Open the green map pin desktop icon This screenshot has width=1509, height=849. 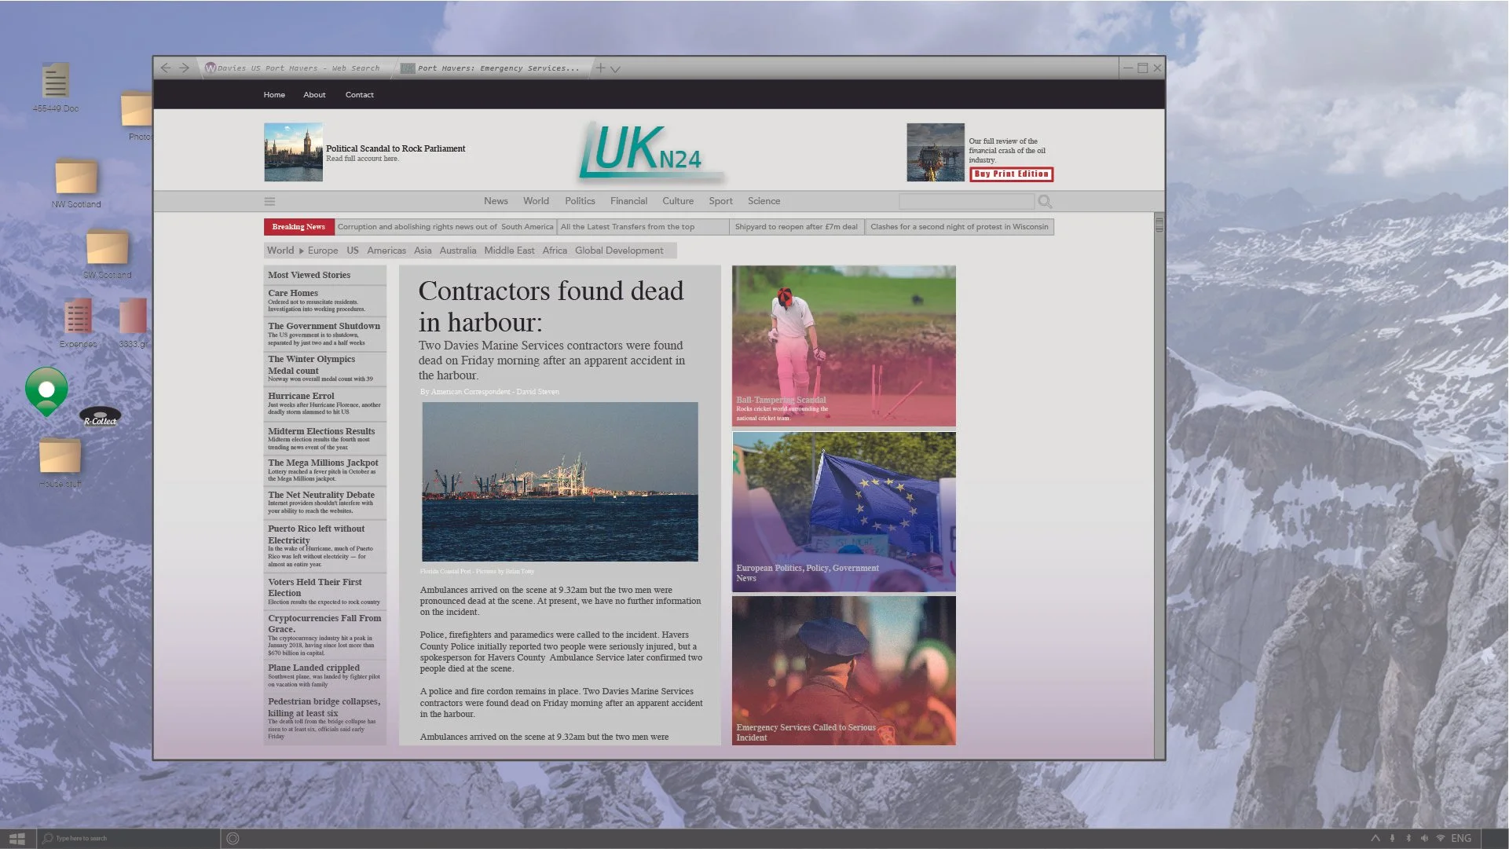click(46, 390)
